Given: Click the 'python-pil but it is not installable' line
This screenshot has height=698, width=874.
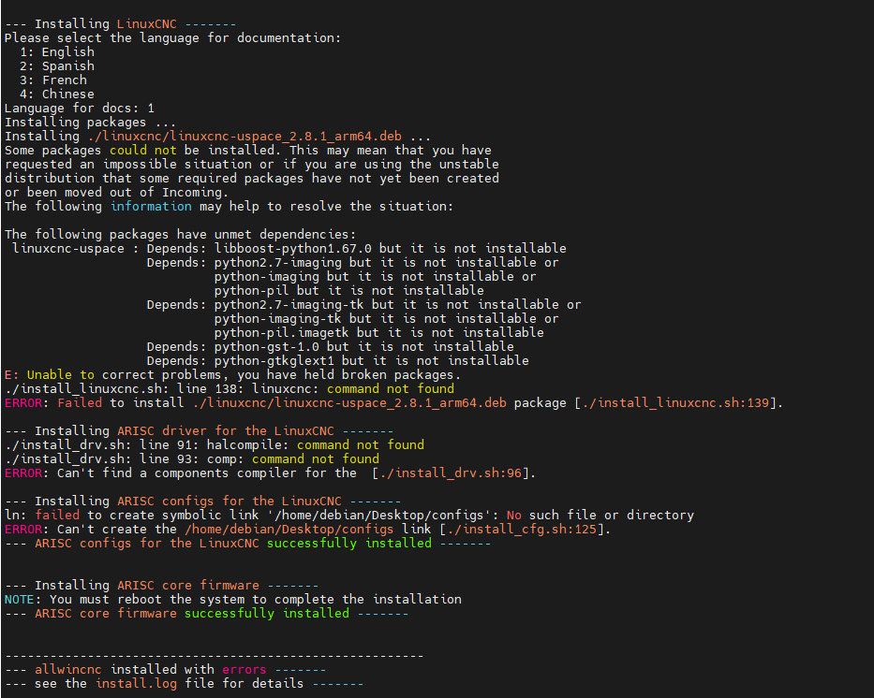Looking at the screenshot, I should click(348, 291).
